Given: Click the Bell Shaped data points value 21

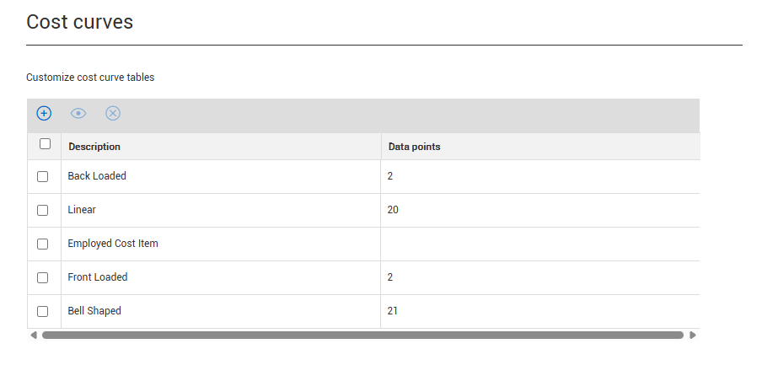Looking at the screenshot, I should (393, 311).
